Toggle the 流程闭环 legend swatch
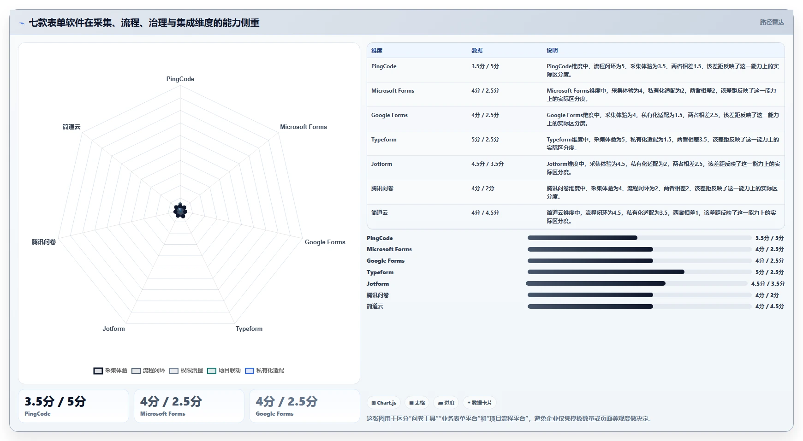Screen dimensions: 803x441 pyautogui.click(x=136, y=371)
